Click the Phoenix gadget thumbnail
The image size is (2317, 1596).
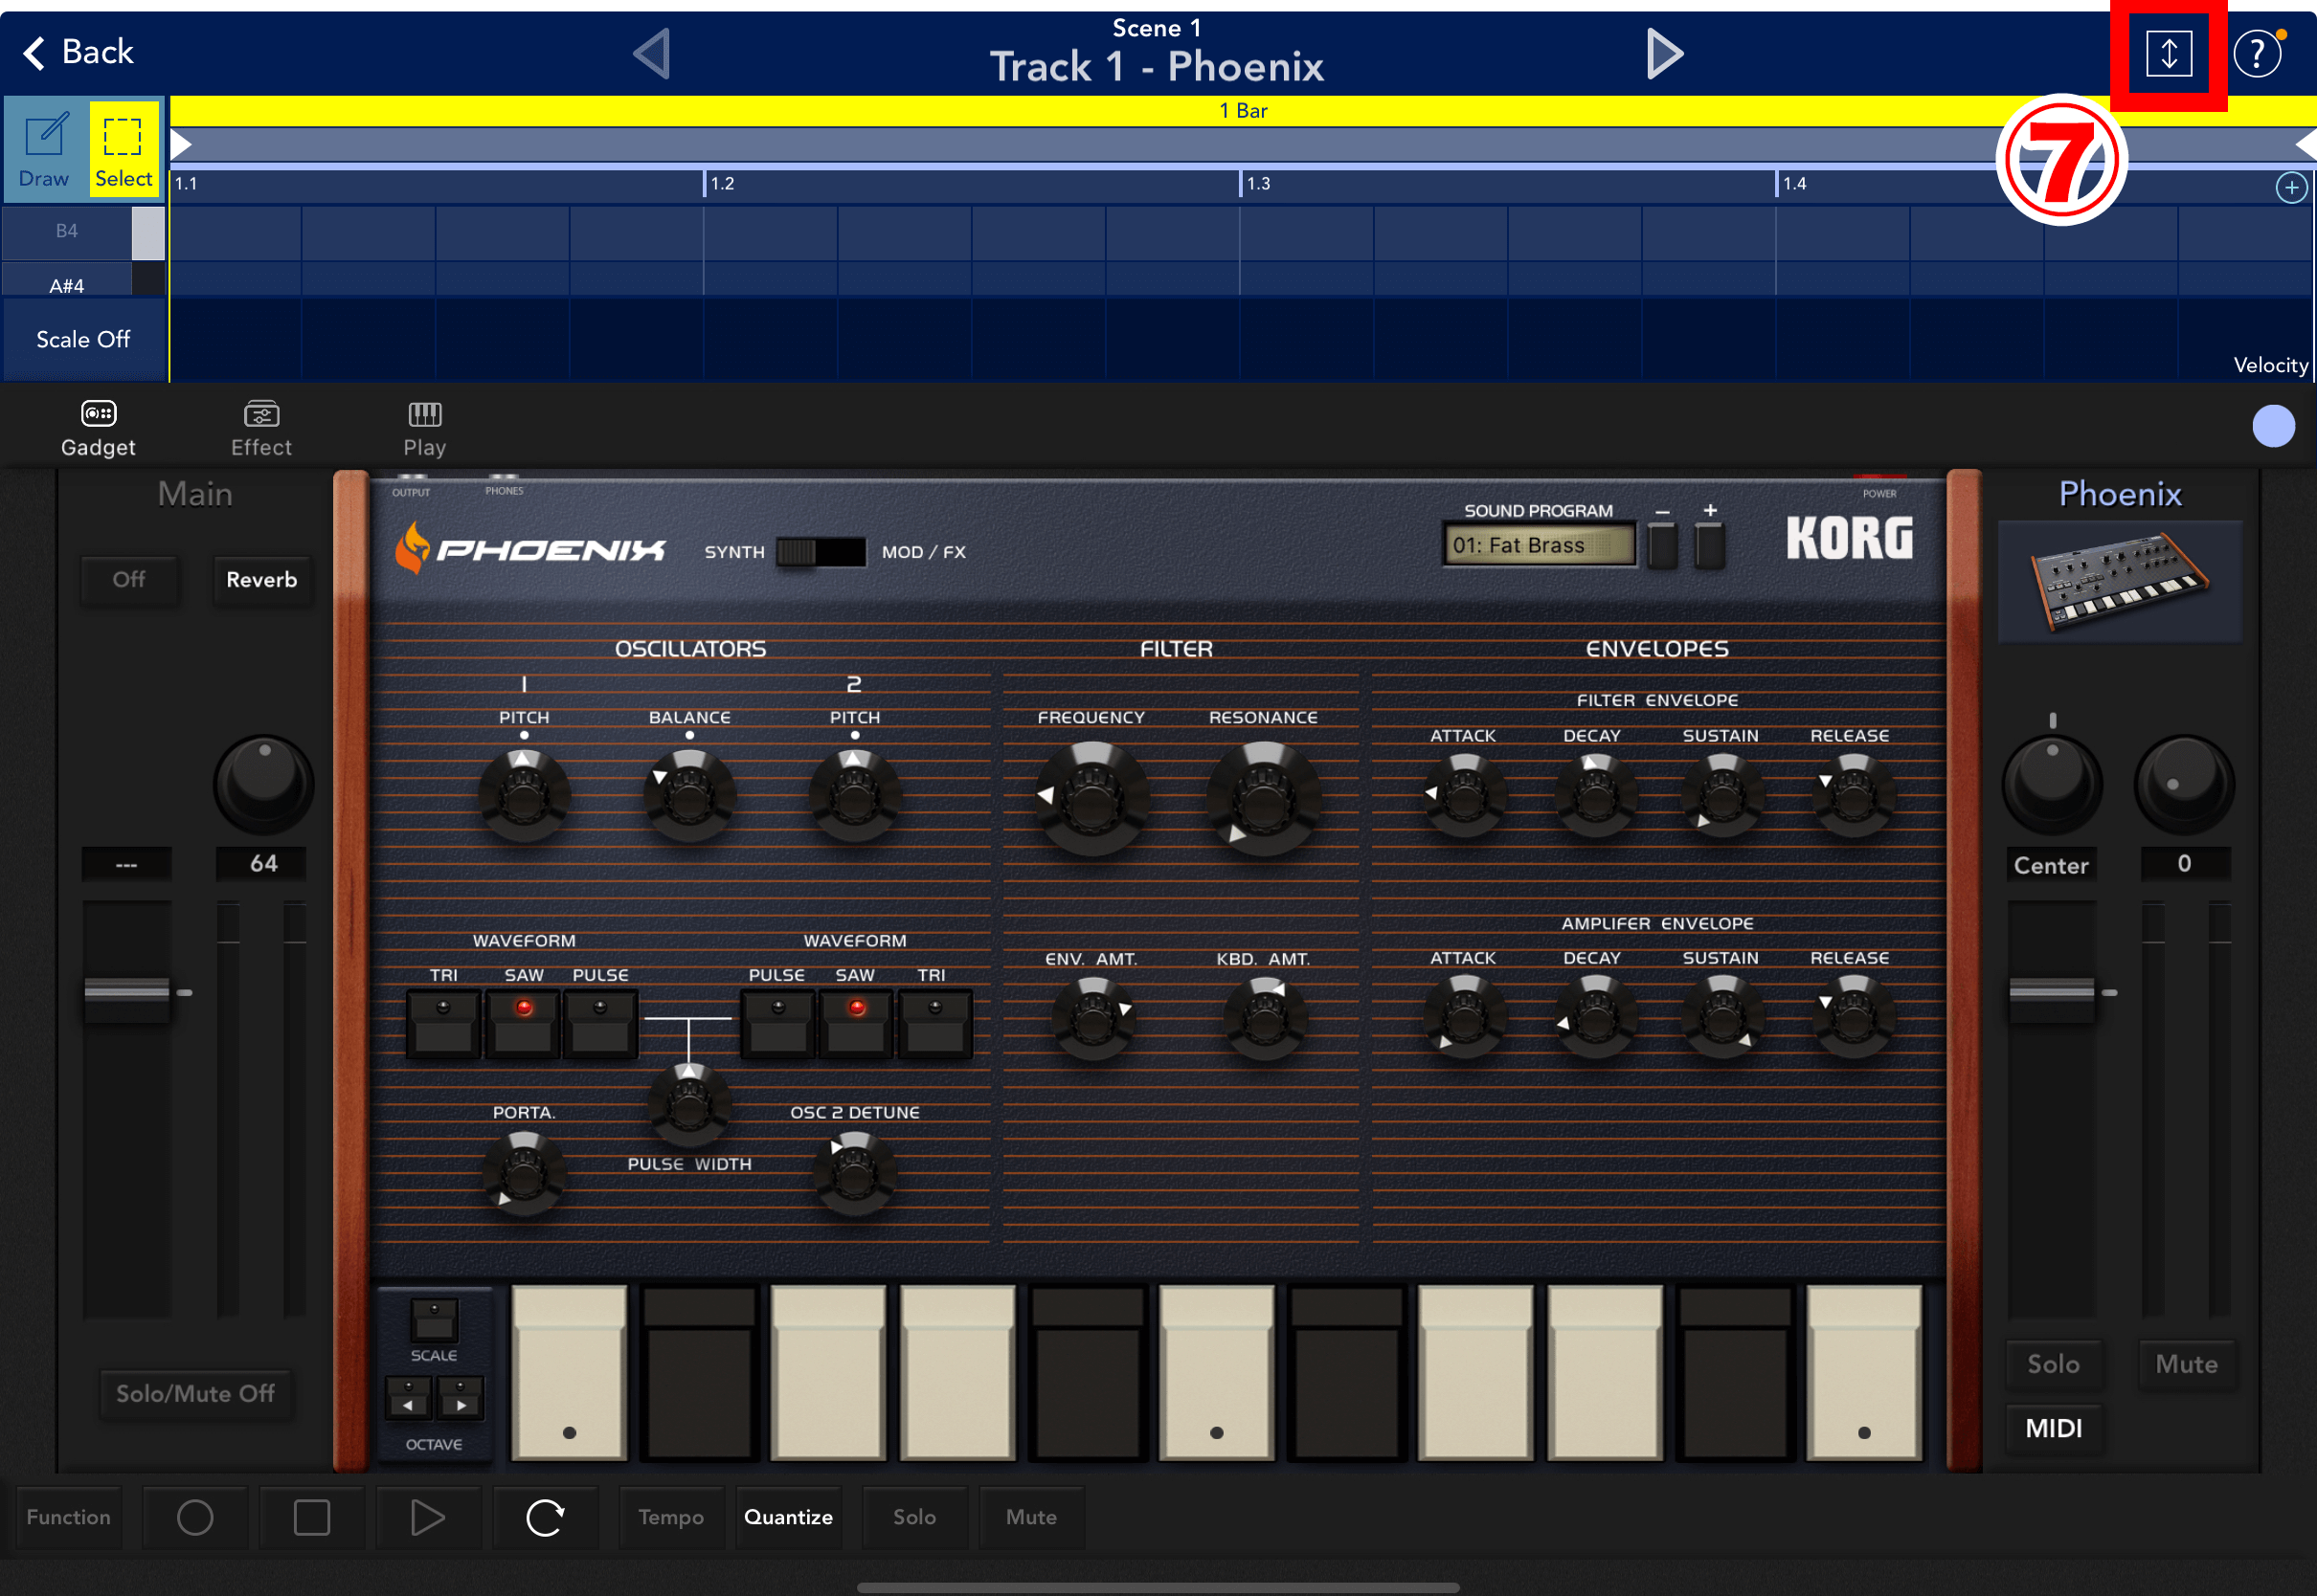pyautogui.click(x=2120, y=581)
